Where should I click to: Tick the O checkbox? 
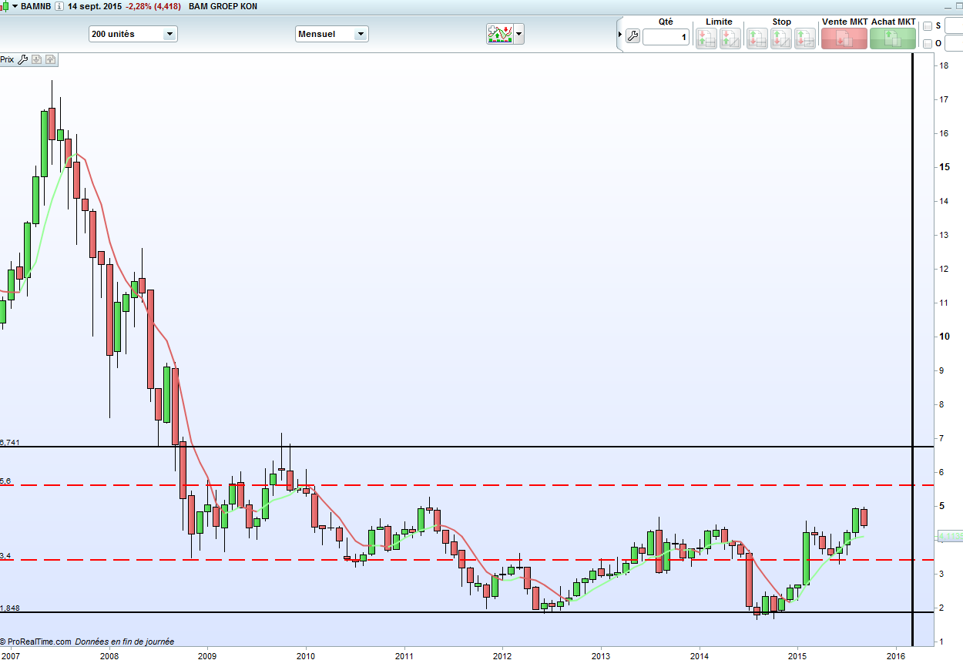point(928,44)
